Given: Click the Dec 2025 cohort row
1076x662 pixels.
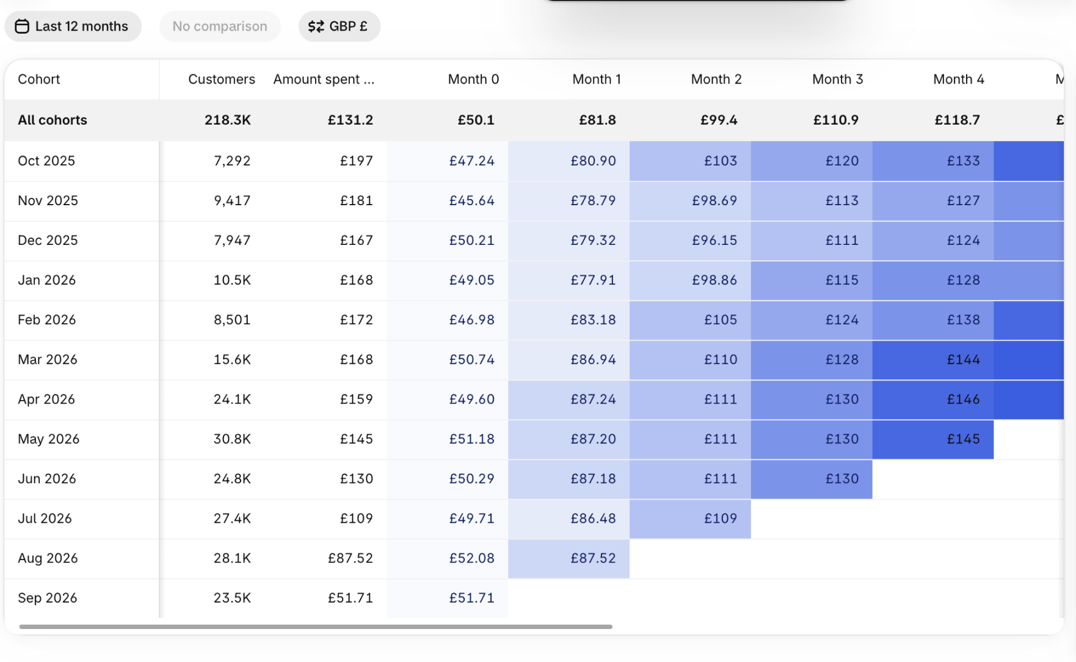Looking at the screenshot, I should point(534,241).
